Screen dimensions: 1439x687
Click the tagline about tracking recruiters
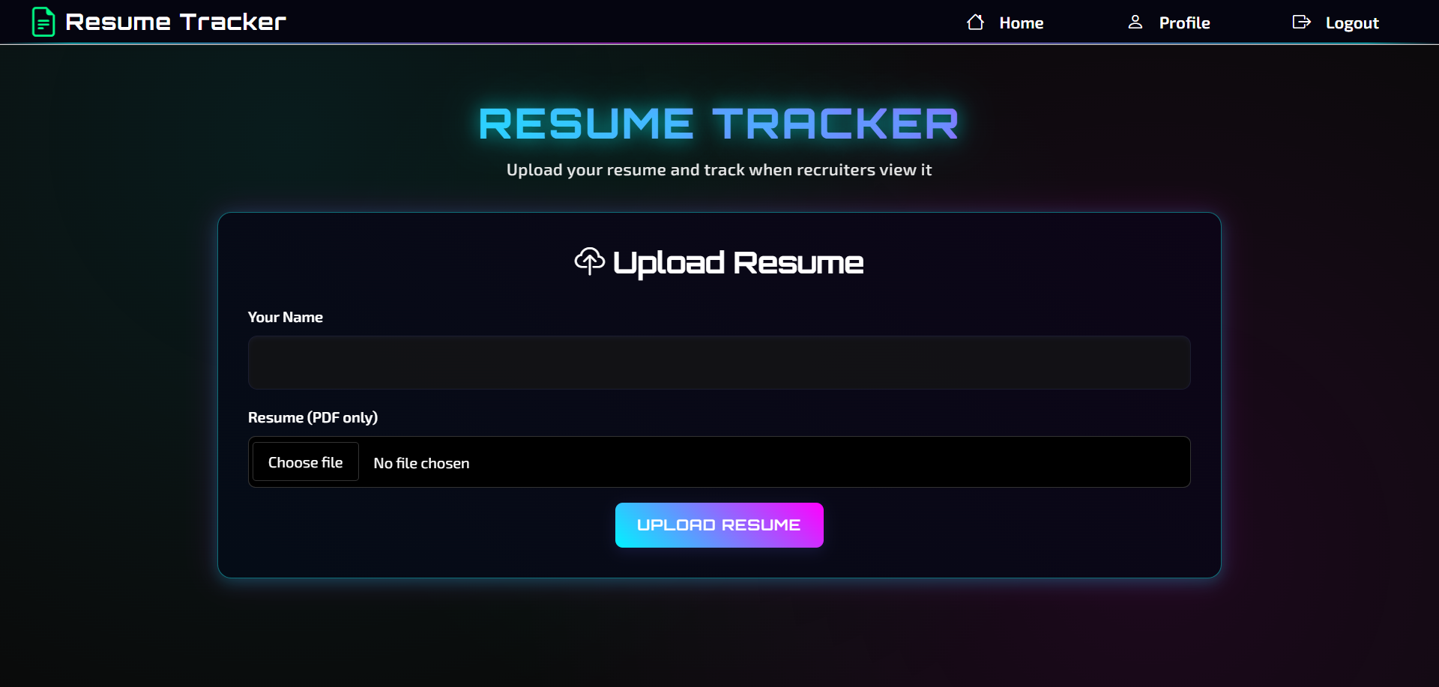coord(719,169)
